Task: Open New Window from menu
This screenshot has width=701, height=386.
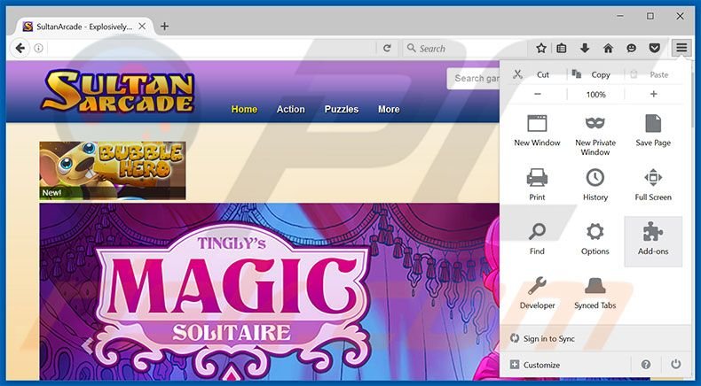Action: [x=537, y=131]
